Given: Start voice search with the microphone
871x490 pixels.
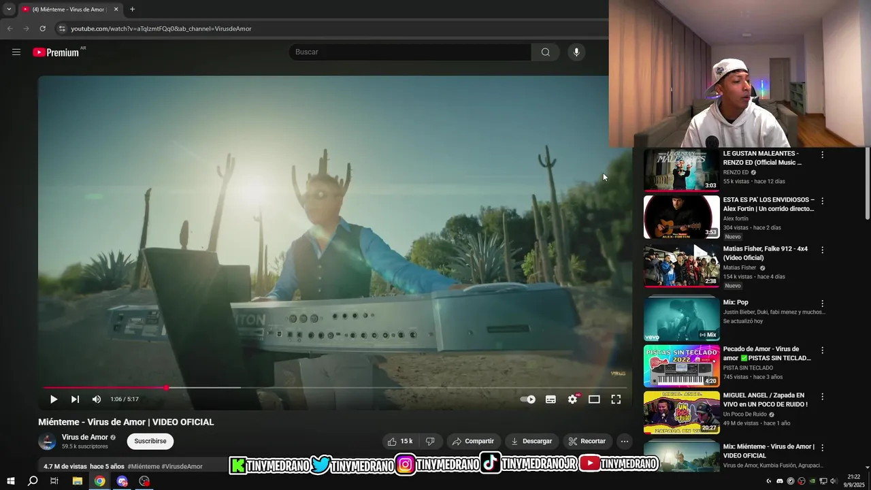Looking at the screenshot, I should (x=576, y=52).
